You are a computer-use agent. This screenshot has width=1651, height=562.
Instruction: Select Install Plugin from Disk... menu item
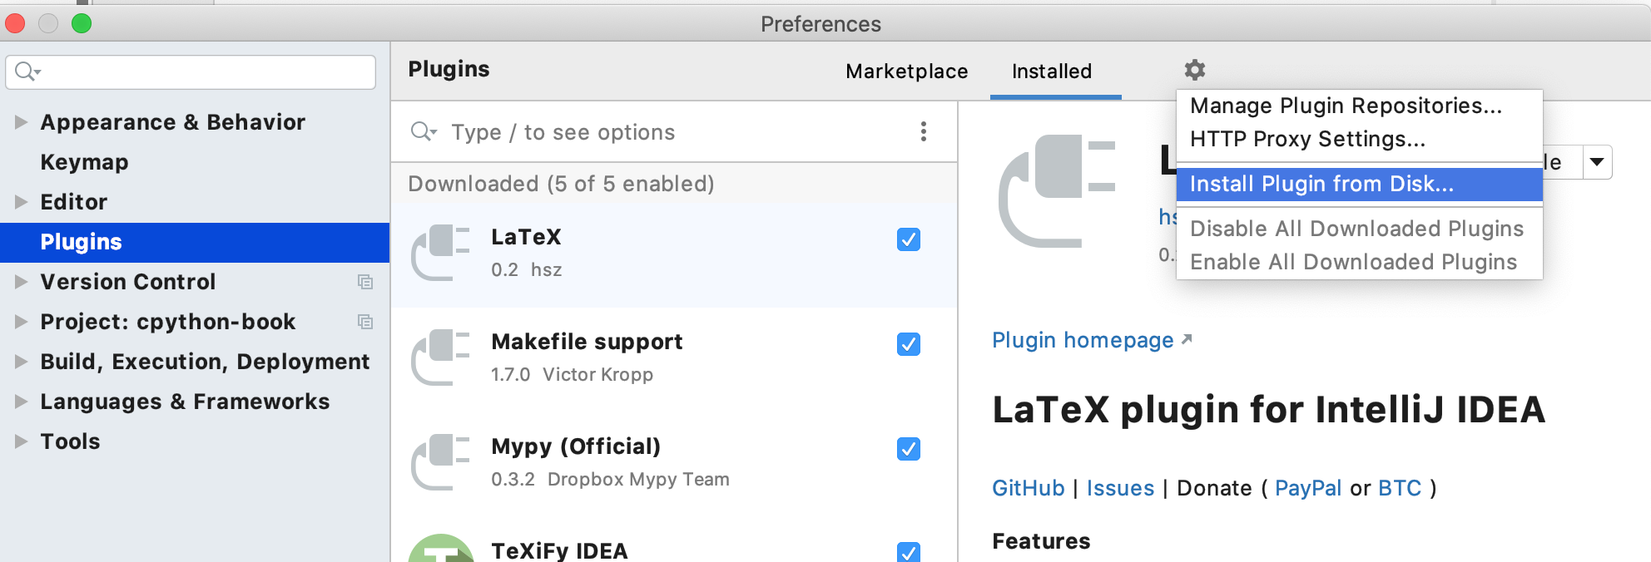pos(1360,184)
